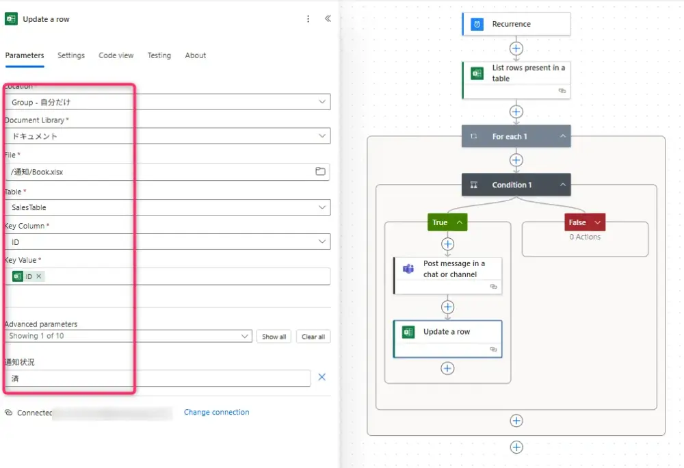Click plus icon below Recurrence step
Viewport: 684px width, 468px height.
coord(516,49)
